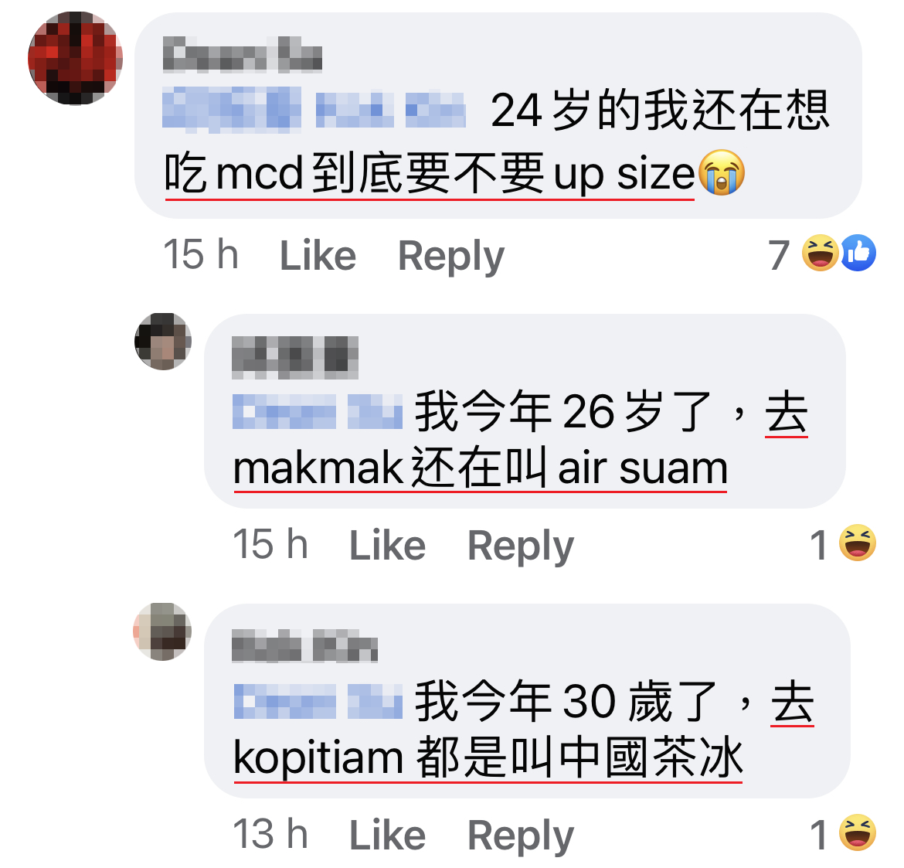904x868 pixels.
Task: Open blurred author name above makmak comment
Action: 294,358
